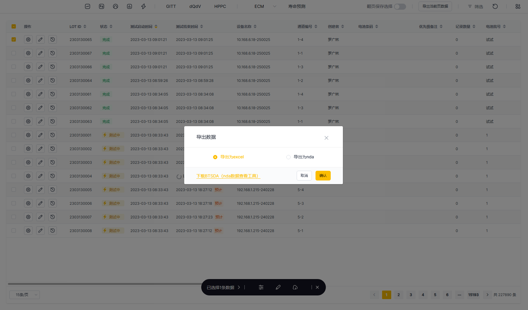The height and width of the screenshot is (310, 528).
Task: Sort by 测试结束时间 column
Action: (202, 27)
